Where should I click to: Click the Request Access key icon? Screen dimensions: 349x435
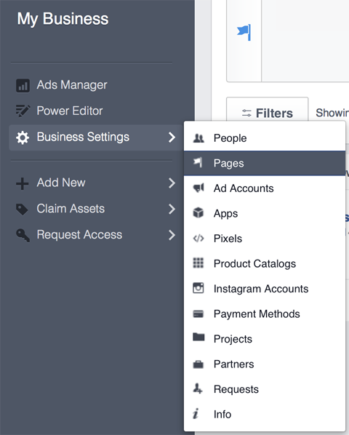(23, 235)
